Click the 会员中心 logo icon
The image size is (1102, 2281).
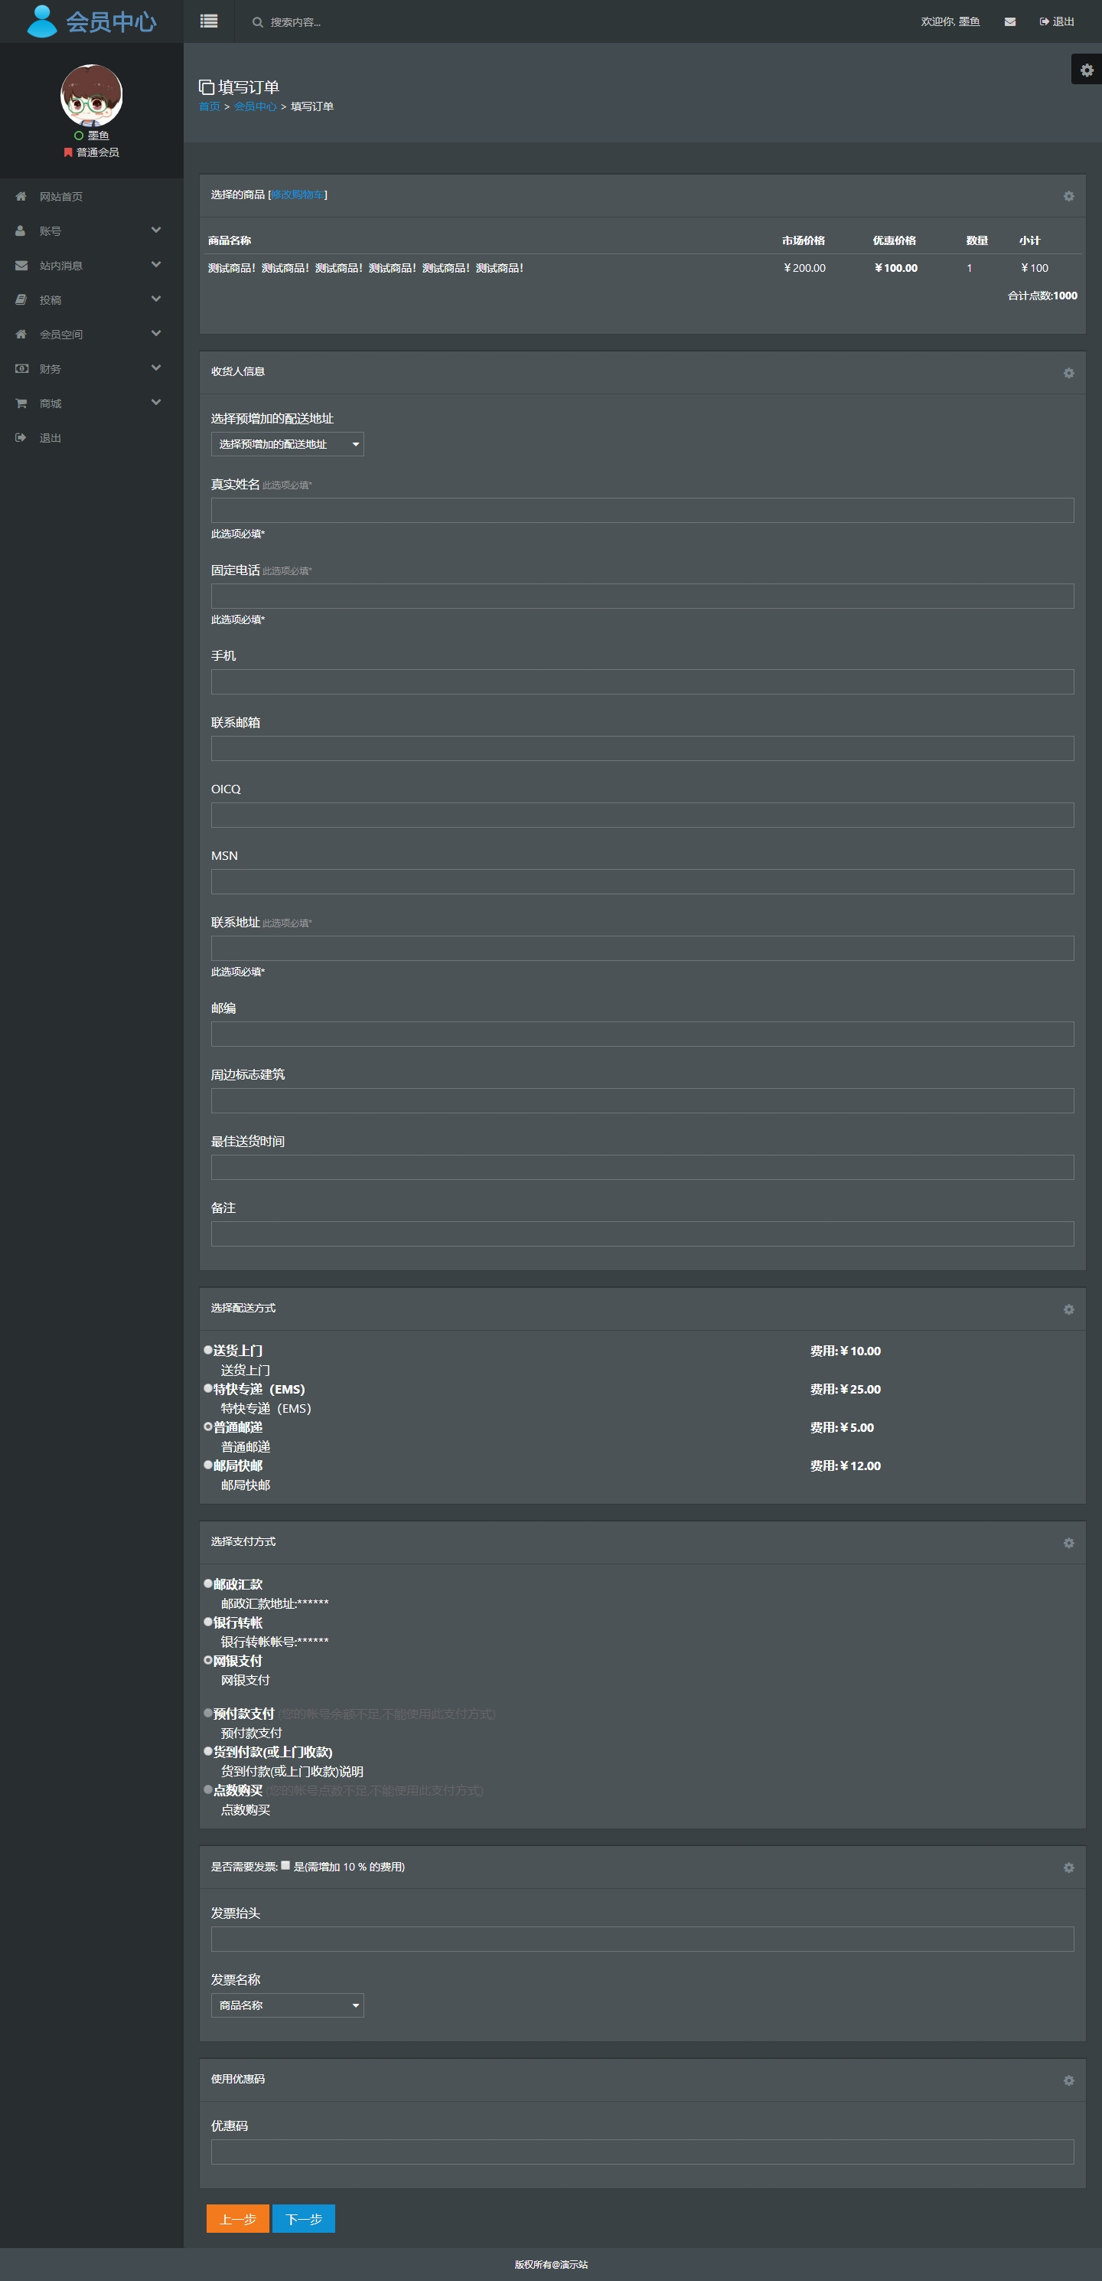(41, 21)
